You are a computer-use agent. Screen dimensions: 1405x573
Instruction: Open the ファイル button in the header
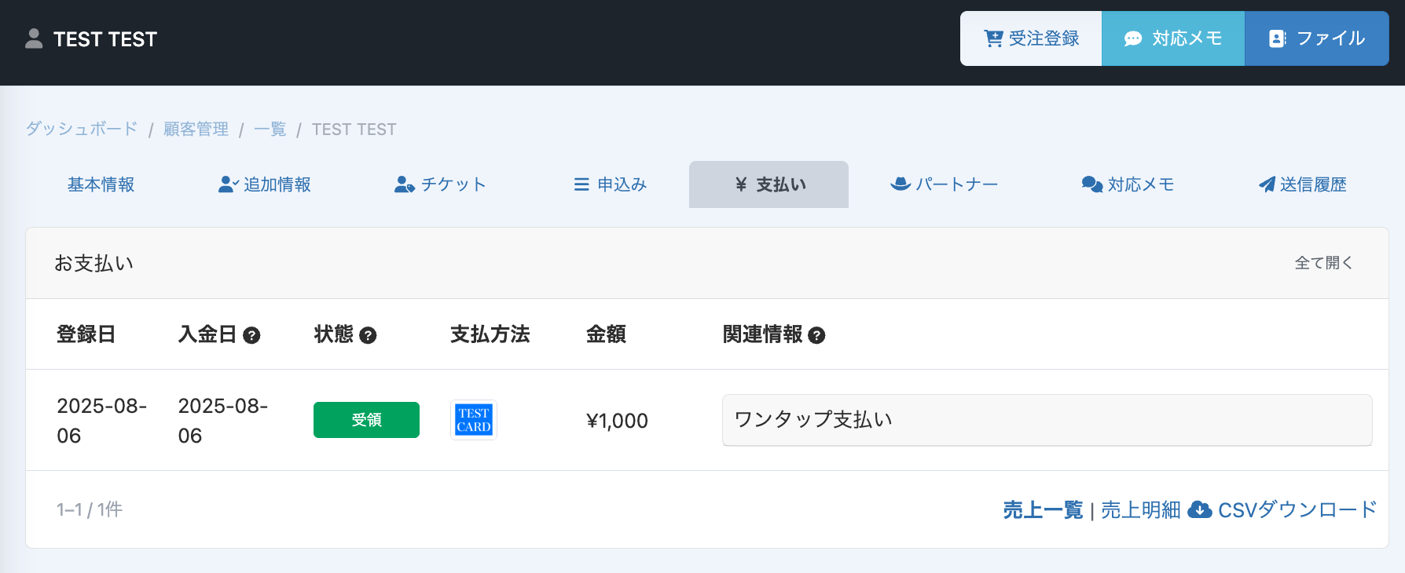(1317, 38)
